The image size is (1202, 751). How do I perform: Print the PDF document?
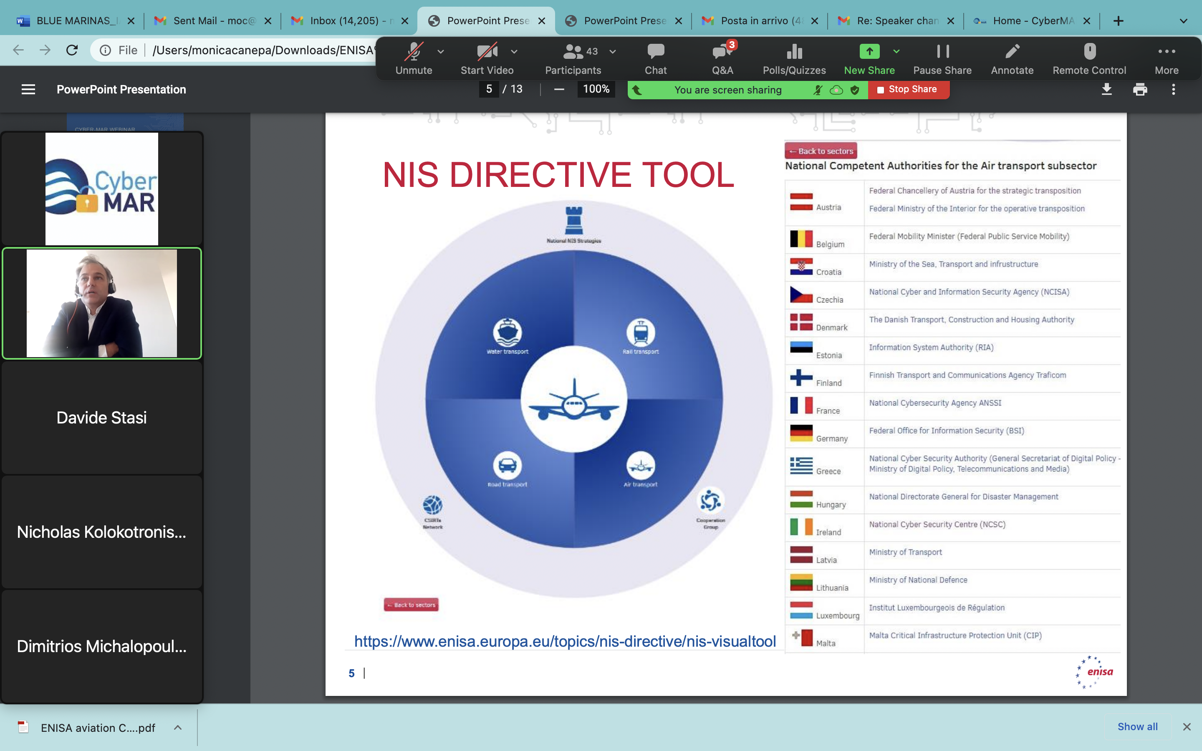click(1140, 89)
